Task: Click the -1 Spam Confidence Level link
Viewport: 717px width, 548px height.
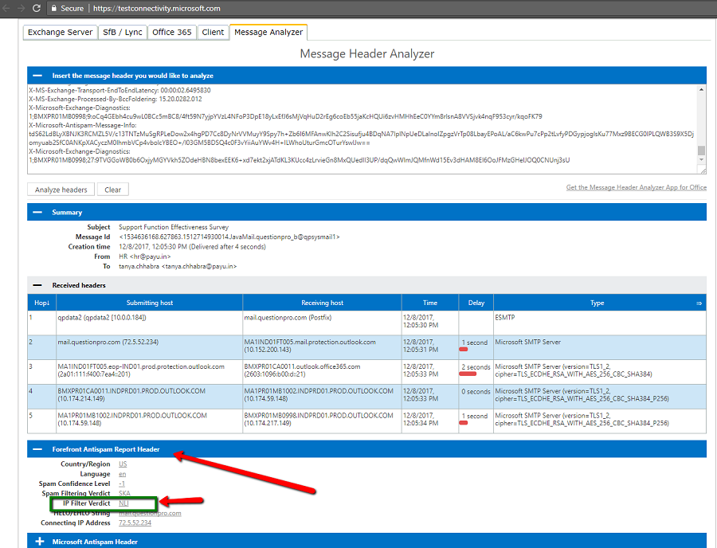Action: tap(122, 483)
